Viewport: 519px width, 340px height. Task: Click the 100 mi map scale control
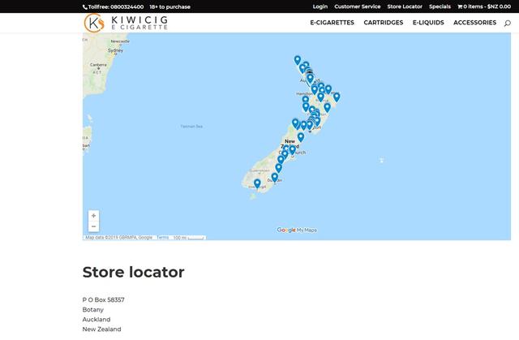point(189,238)
